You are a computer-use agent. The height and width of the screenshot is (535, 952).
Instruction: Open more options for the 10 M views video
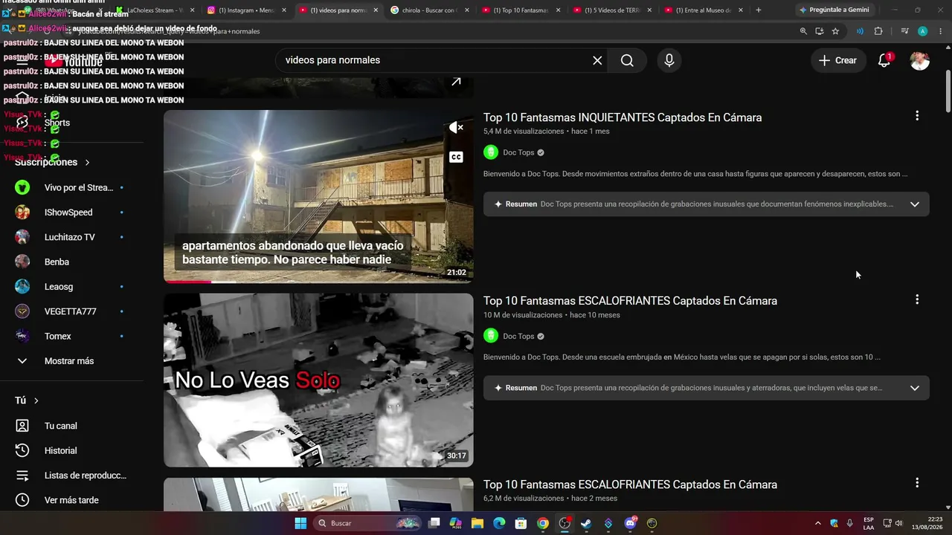917,299
